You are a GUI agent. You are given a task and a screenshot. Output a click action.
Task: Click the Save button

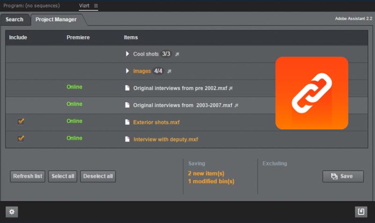[x=343, y=177]
